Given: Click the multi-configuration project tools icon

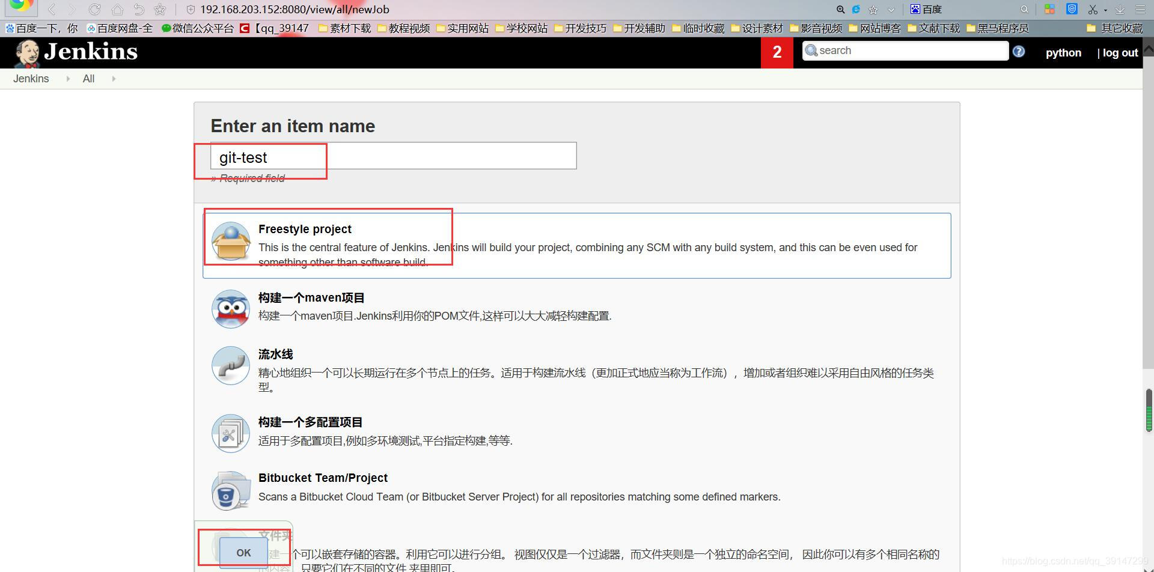Looking at the screenshot, I should (231, 433).
